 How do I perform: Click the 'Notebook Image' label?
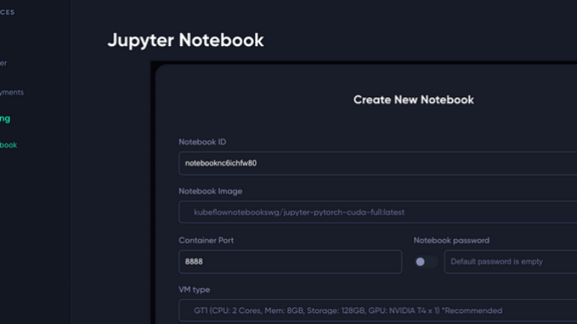(211, 191)
